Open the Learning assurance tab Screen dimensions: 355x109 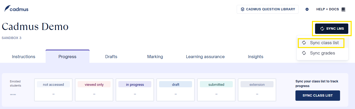click(205, 57)
